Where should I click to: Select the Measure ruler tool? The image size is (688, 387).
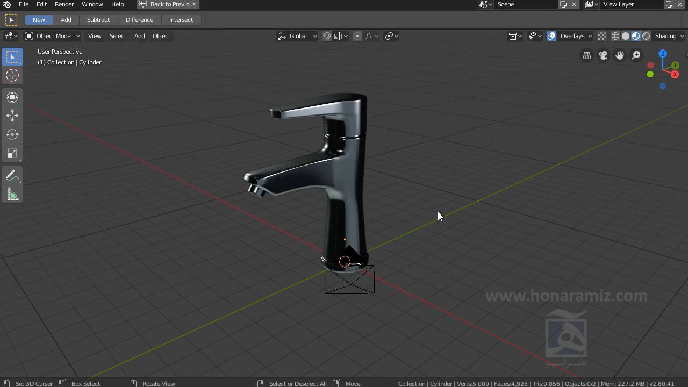12,194
